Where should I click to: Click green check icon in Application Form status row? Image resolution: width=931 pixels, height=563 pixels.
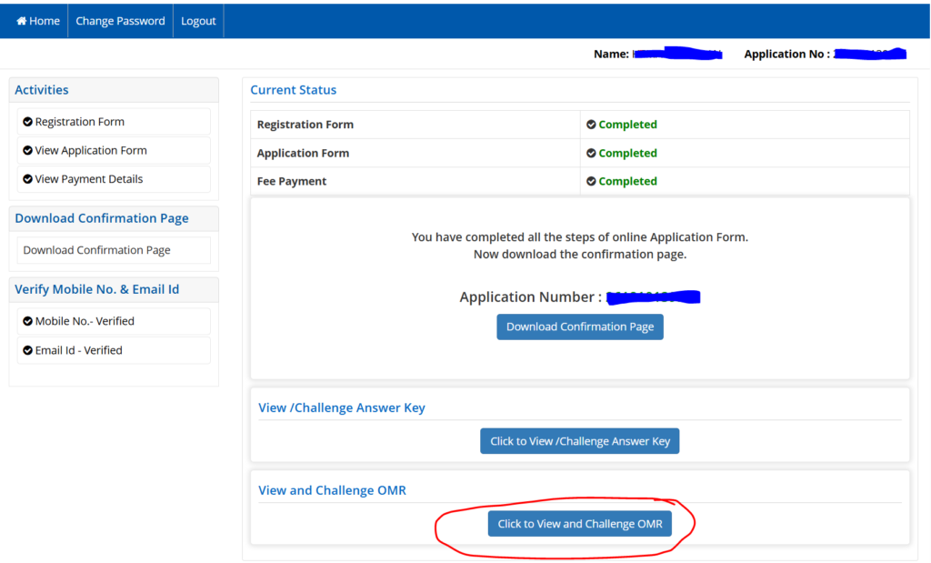point(591,153)
